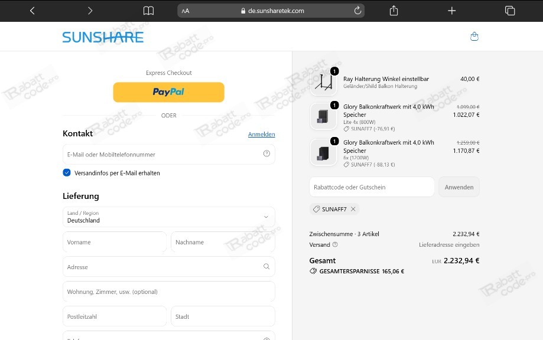Open the bookmarks book icon
The image size is (543, 340).
[148, 11]
